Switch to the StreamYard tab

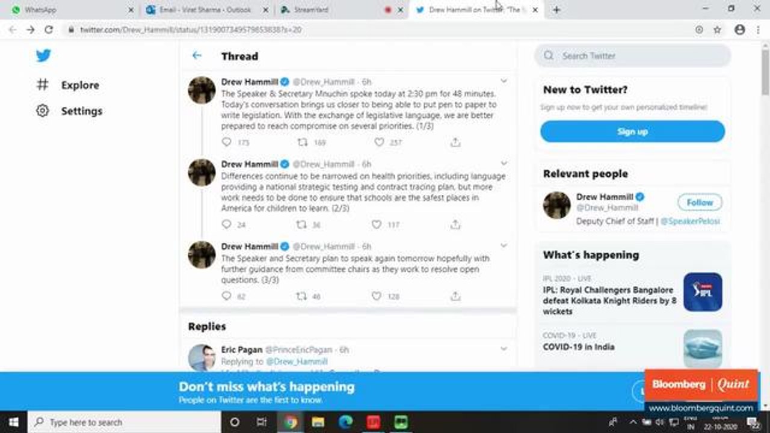point(342,10)
